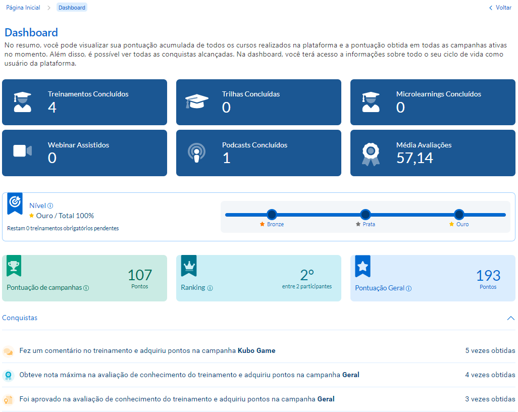Click info icon beside Pontuação de campanhas

[x=86, y=288]
